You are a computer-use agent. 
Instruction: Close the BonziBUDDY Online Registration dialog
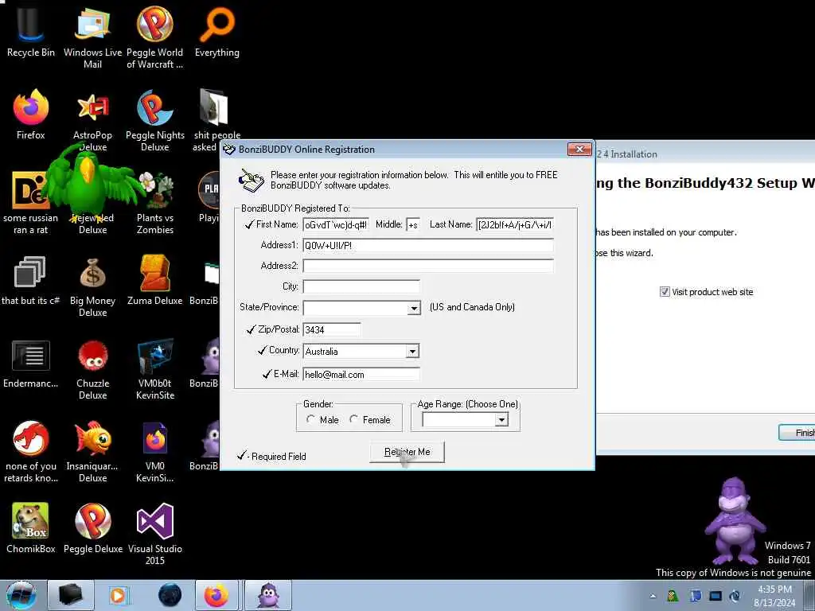pos(579,150)
